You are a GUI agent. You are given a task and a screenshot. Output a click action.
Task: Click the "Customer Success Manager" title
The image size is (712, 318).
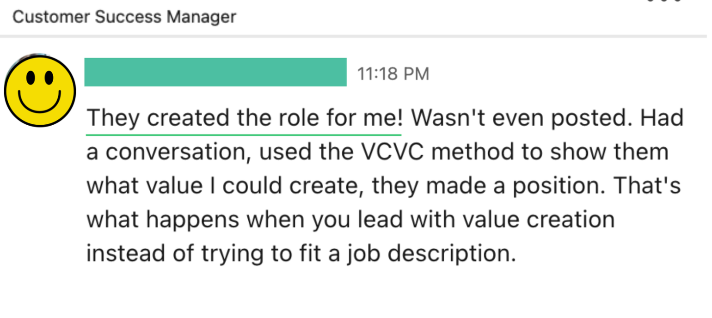pos(124,17)
